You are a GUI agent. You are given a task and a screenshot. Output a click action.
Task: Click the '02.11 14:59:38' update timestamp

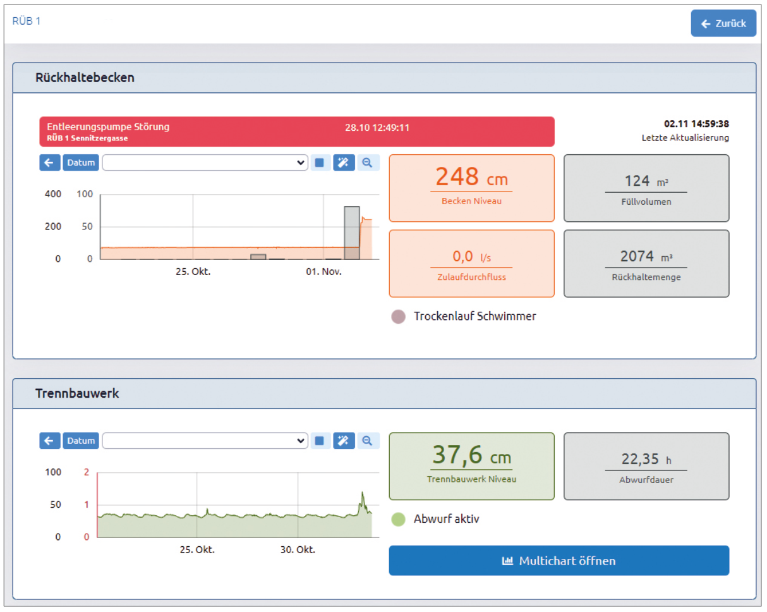pyautogui.click(x=696, y=124)
